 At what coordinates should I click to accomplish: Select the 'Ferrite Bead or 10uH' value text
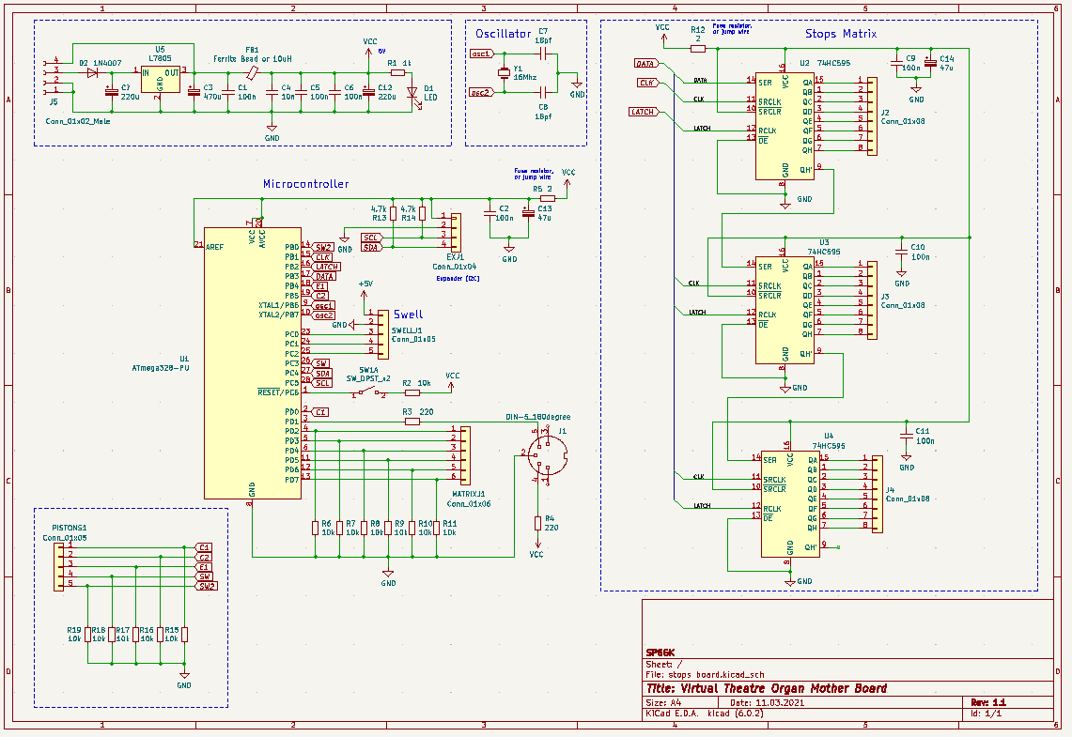coord(253,59)
